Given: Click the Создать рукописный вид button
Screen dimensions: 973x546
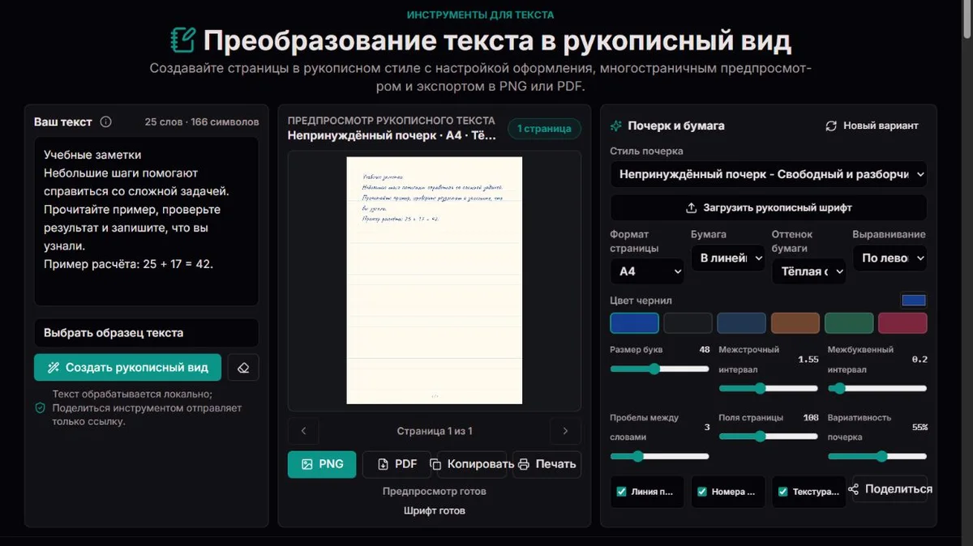Looking at the screenshot, I should [127, 367].
